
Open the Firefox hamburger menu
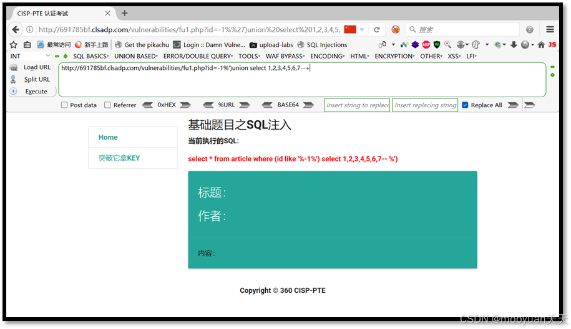[550, 29]
